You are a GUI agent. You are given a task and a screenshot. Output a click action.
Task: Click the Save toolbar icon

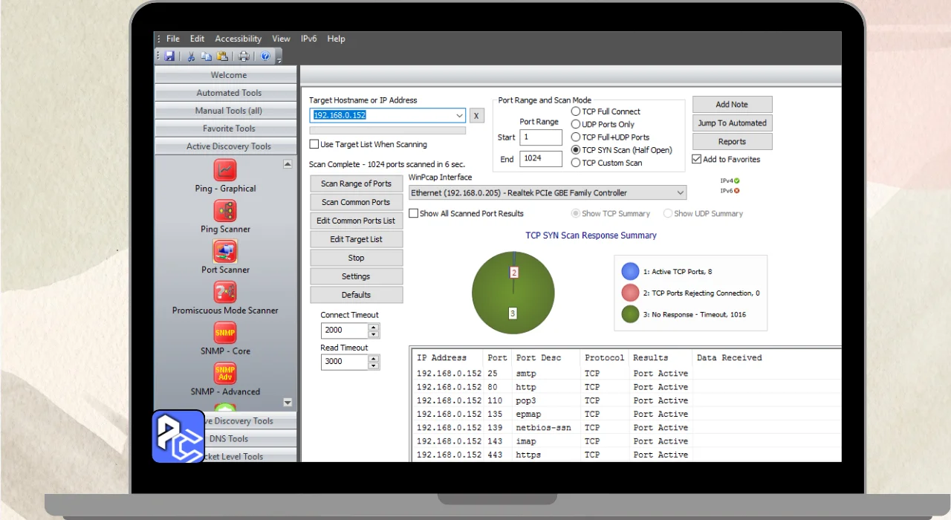click(x=169, y=56)
